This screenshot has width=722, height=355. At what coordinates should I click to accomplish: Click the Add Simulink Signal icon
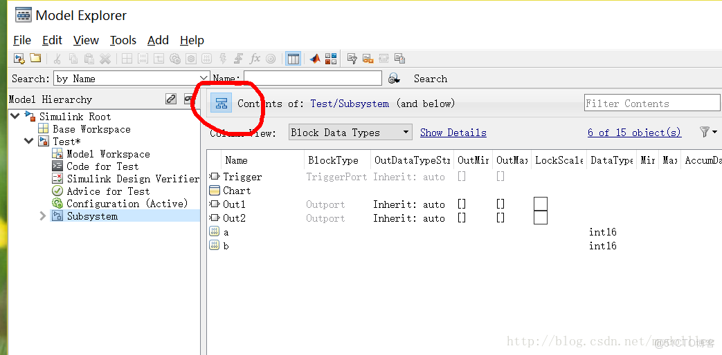[159, 59]
